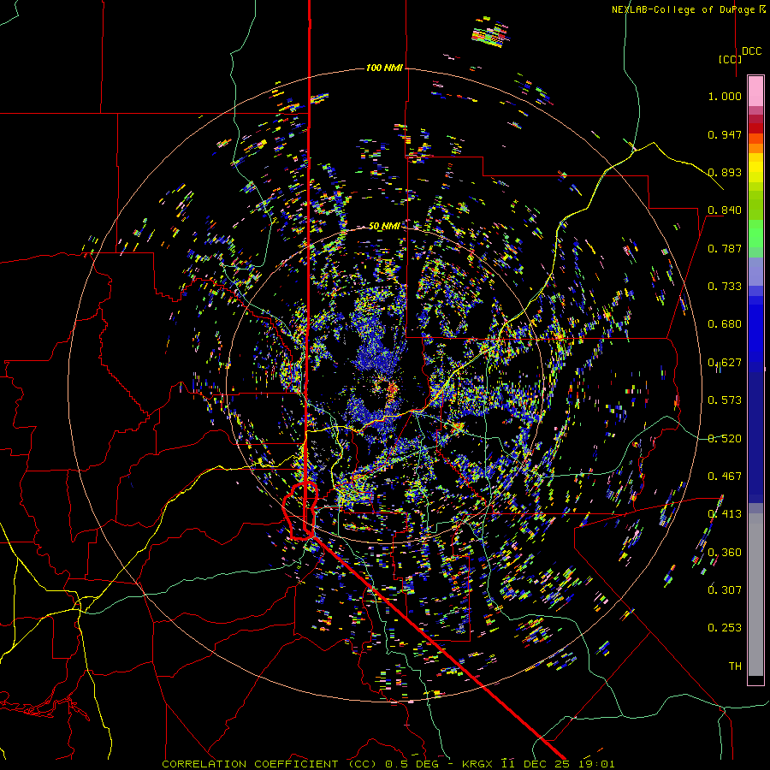Click the 50 NMI range ring label
The height and width of the screenshot is (770, 770).
pyautogui.click(x=384, y=226)
